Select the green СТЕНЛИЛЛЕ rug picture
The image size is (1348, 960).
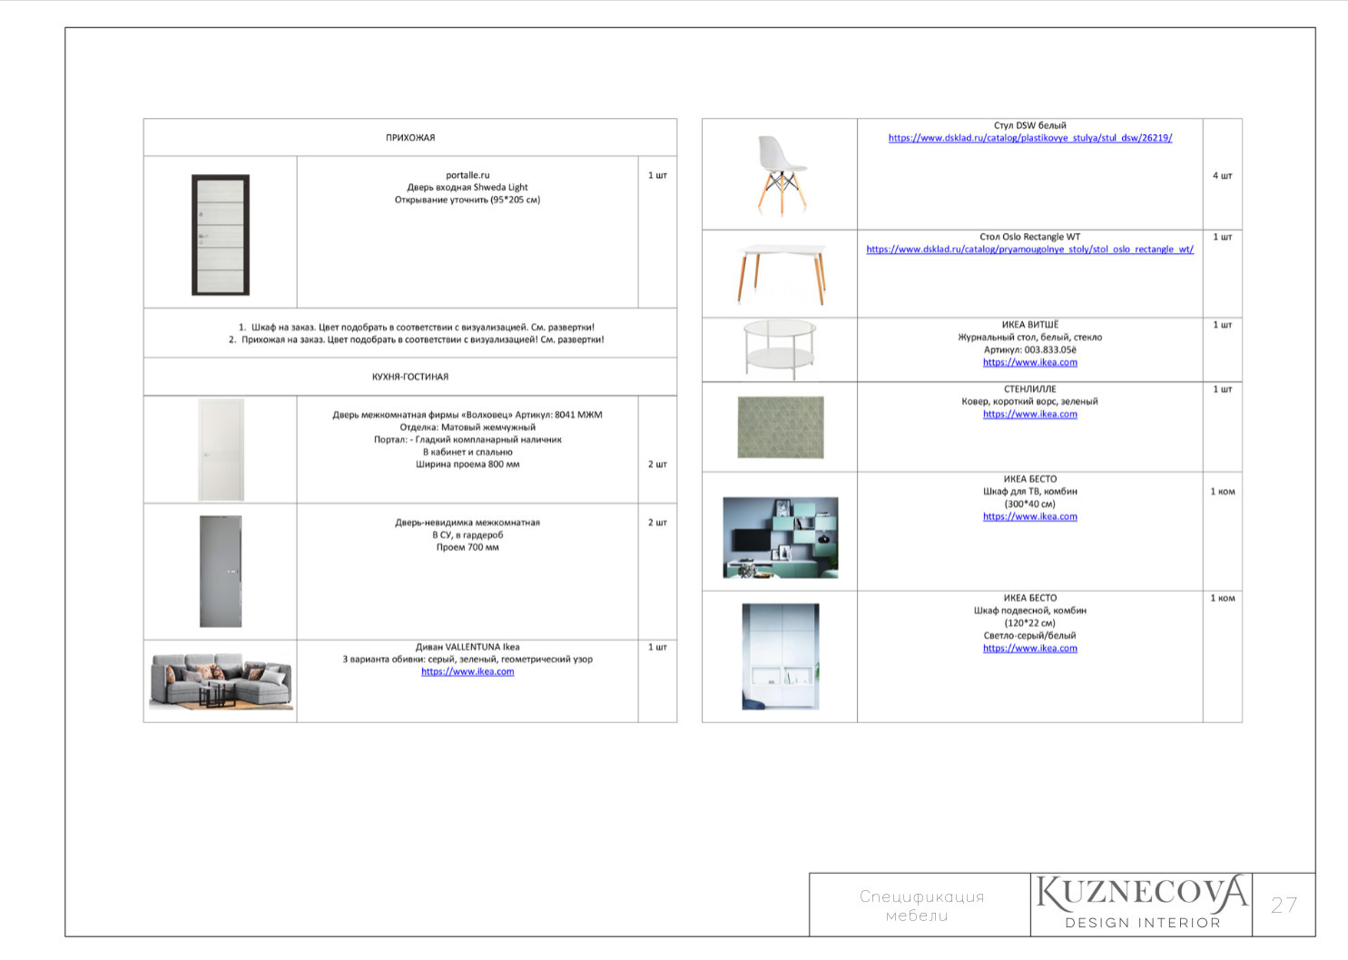[x=781, y=426]
